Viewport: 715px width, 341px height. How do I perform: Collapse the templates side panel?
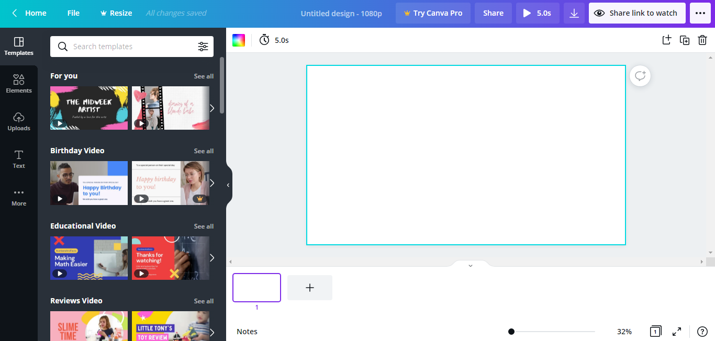(x=228, y=185)
